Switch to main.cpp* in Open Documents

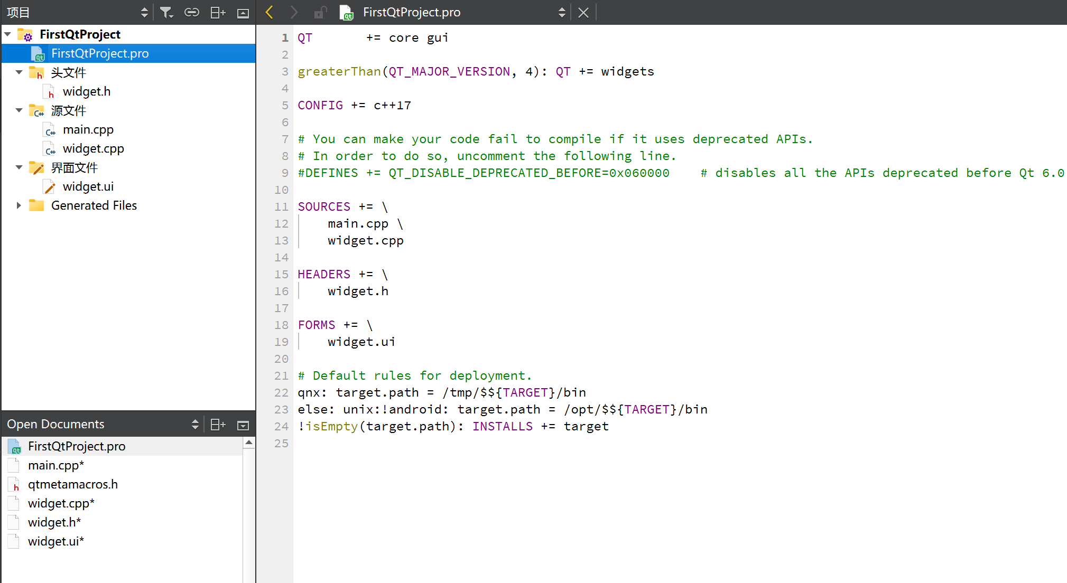(123, 465)
